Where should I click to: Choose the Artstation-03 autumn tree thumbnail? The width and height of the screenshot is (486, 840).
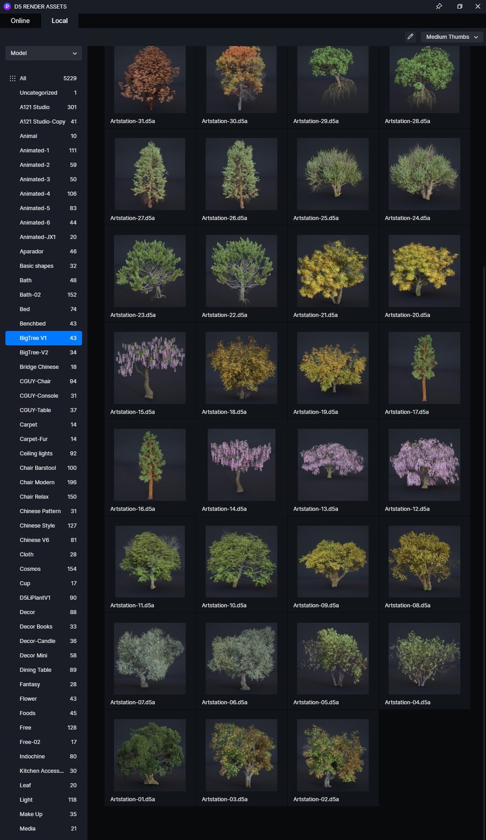pos(241,755)
